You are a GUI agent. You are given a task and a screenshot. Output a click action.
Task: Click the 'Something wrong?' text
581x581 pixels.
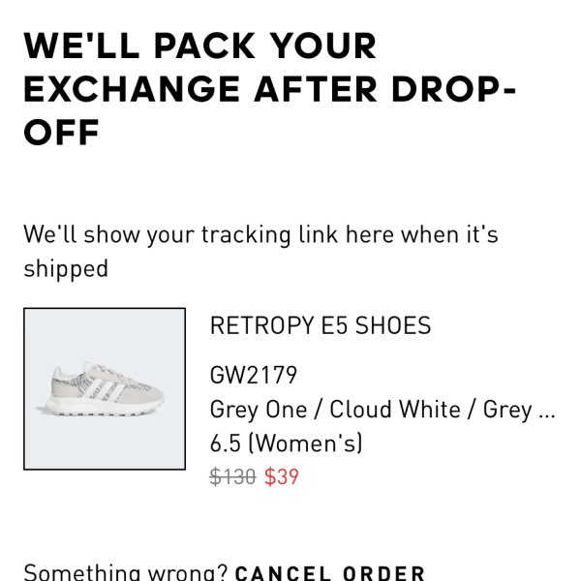126,572
